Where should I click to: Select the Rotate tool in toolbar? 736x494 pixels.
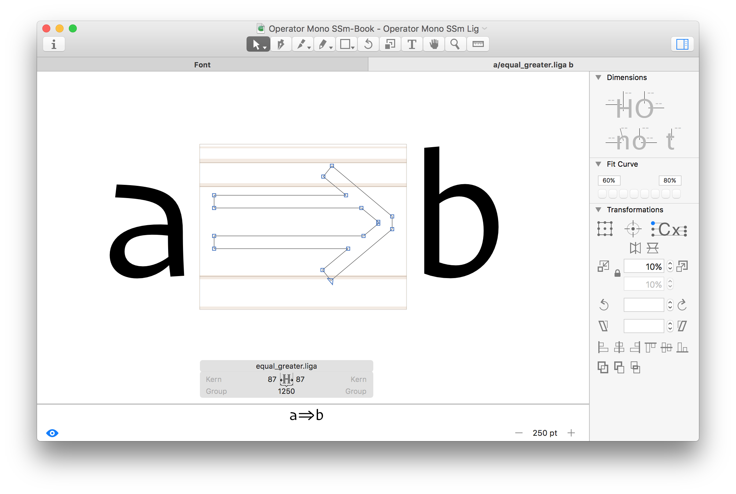pos(368,44)
